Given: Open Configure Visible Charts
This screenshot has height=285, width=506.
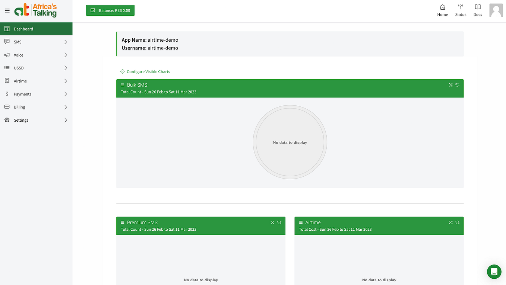Looking at the screenshot, I should [148, 71].
